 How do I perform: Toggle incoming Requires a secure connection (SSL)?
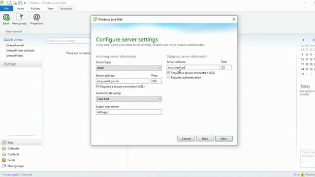point(97,87)
